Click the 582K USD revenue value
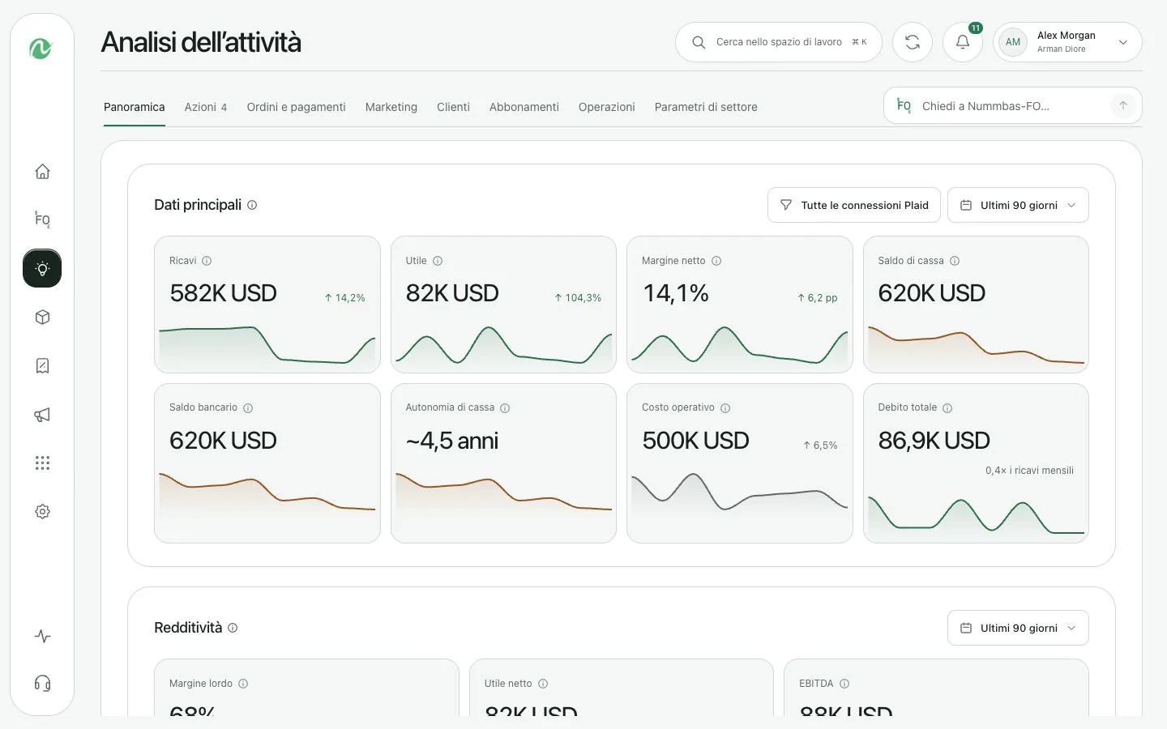This screenshot has height=729, width=1167. [223, 293]
